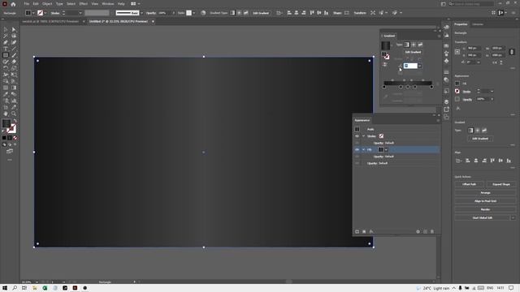
Task: Select the Gradient tool in toolbar
Action: point(14,88)
